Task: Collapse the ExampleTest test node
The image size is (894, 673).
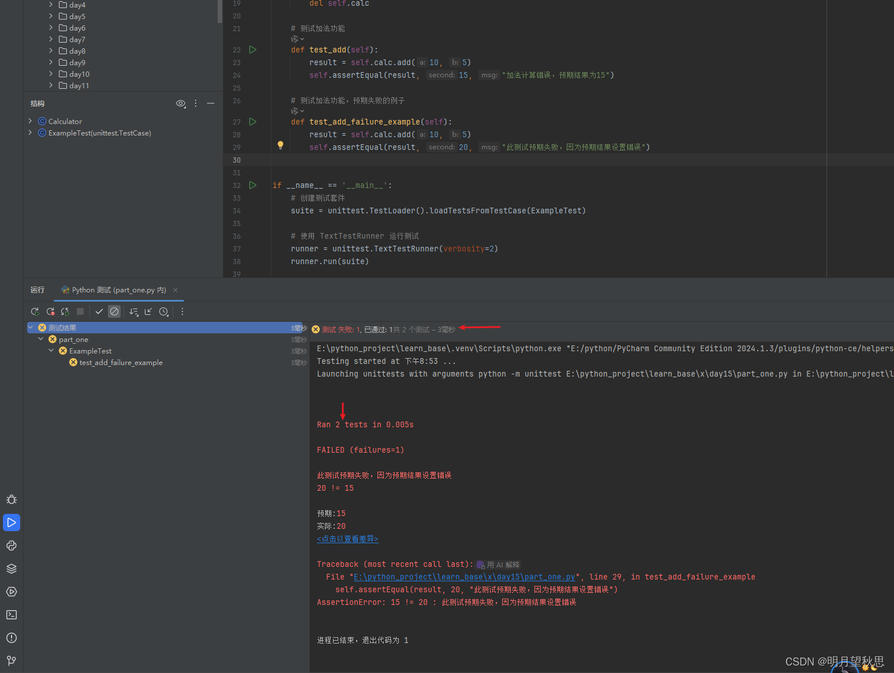Action: (x=51, y=351)
